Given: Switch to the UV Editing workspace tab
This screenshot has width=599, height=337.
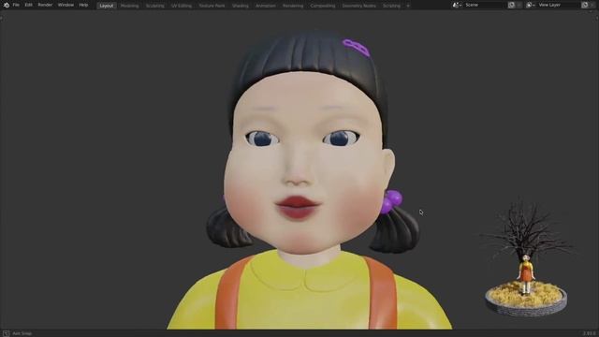Looking at the screenshot, I should [x=182, y=6].
